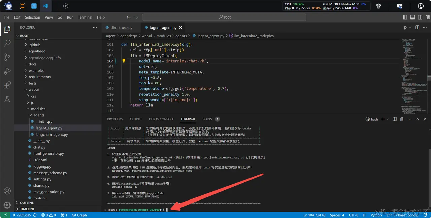Open the Selection menu

tap(32, 17)
